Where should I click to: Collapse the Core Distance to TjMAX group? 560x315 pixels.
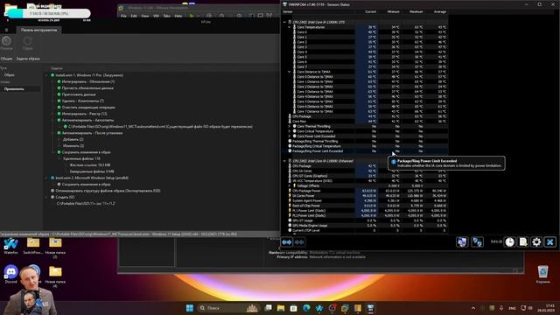pos(290,72)
